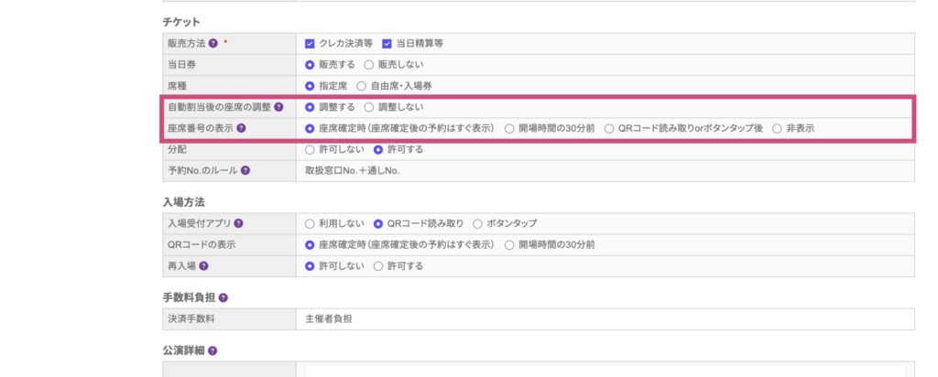Select 販売しない for 当日券
The height and width of the screenshot is (377, 938).
[x=369, y=65]
